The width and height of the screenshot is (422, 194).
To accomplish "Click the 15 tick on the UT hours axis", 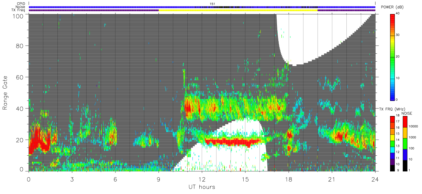I will coord(245,179).
